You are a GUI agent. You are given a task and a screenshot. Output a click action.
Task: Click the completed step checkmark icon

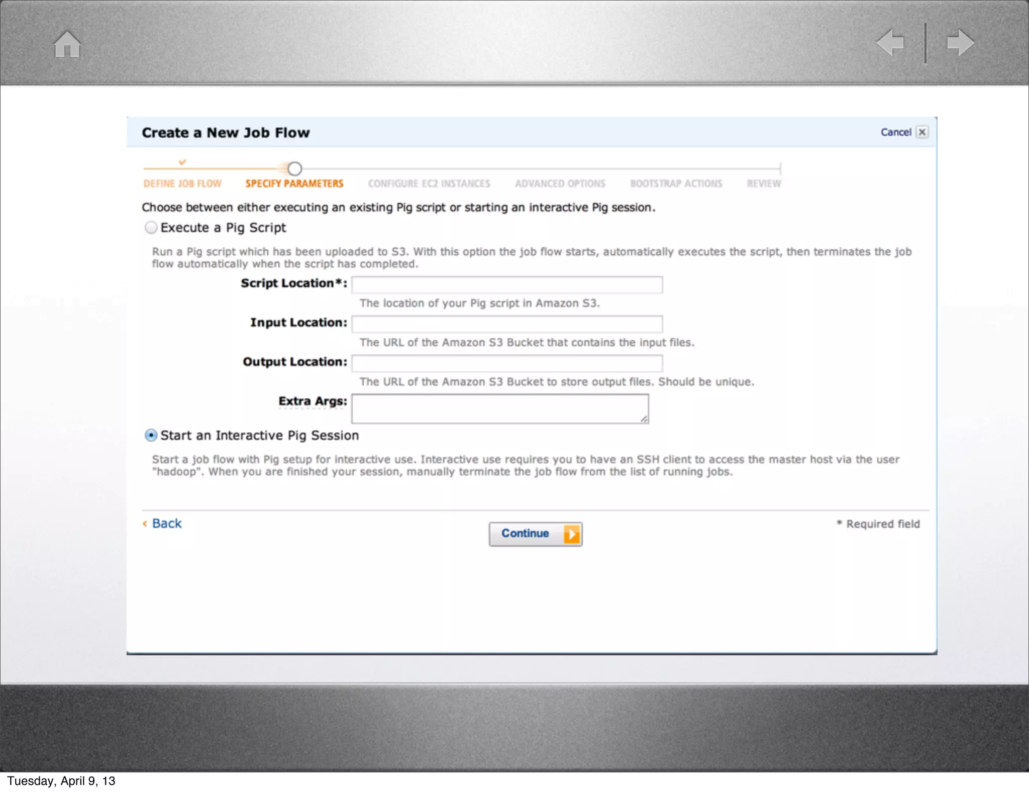click(182, 162)
